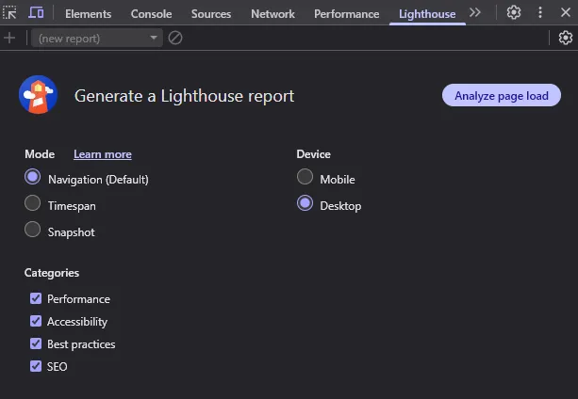
Task: Switch to the Console tab
Action: 151,14
